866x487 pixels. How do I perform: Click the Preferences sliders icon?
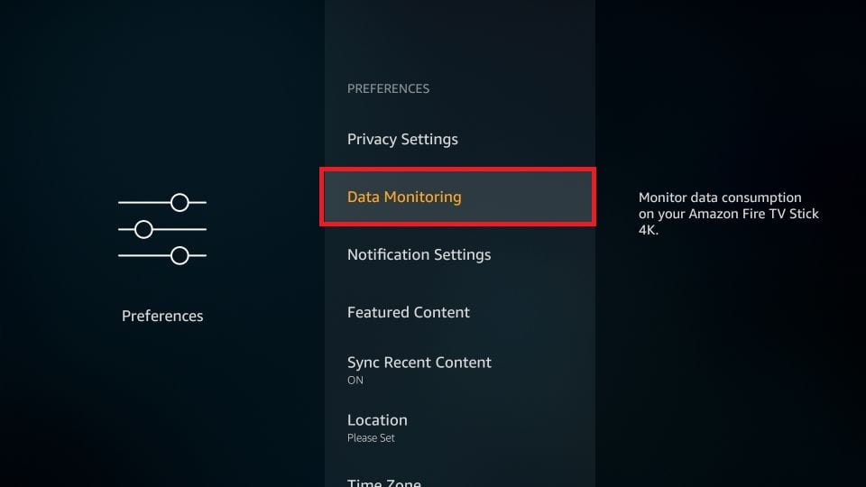(161, 229)
